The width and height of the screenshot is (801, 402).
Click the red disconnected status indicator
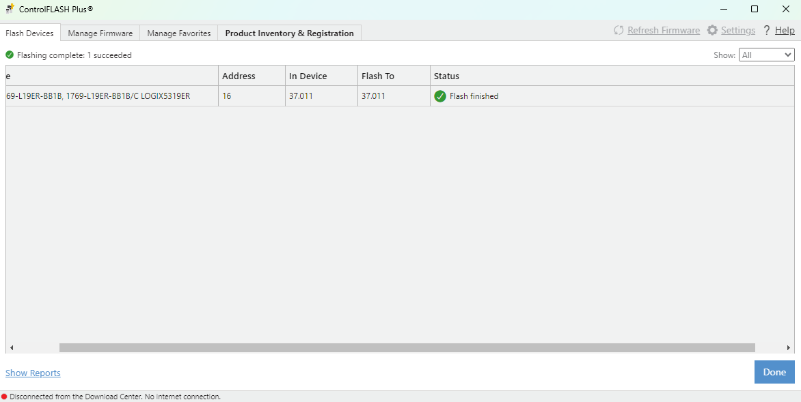(4, 397)
